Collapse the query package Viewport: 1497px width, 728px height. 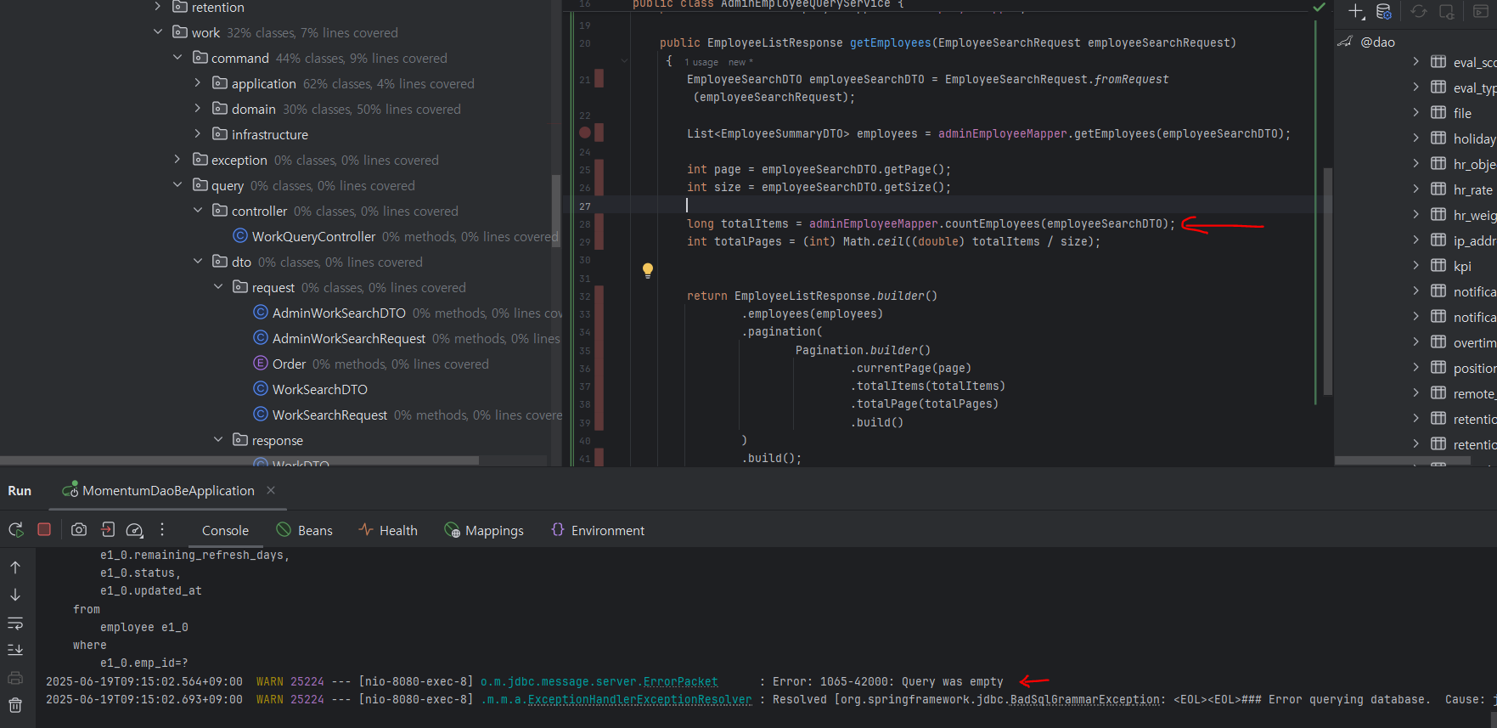click(x=177, y=185)
